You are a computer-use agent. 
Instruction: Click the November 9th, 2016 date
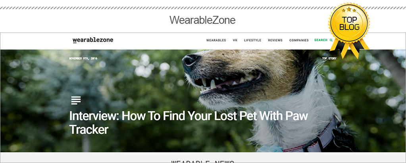[x=83, y=58]
